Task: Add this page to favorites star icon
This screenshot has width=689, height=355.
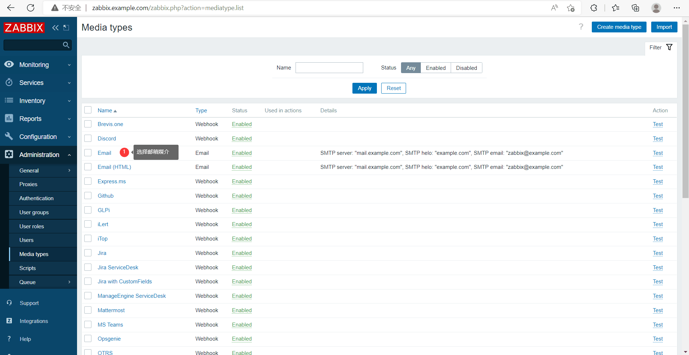Action: pos(571,8)
